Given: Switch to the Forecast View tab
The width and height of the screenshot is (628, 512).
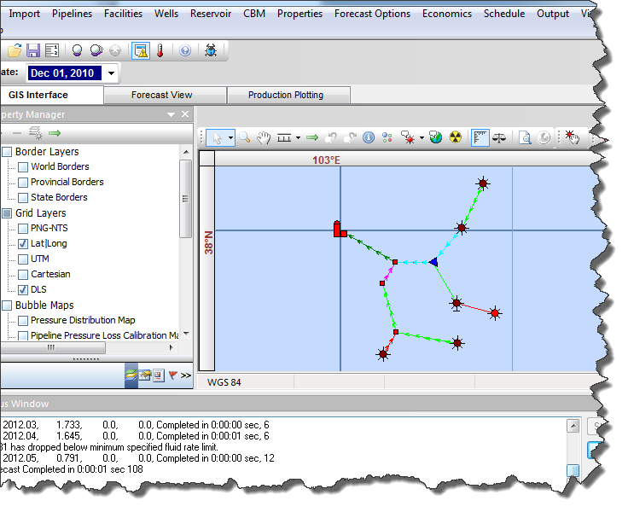Looking at the screenshot, I should 161,95.
